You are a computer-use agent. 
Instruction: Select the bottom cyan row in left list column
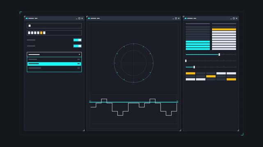click(198, 49)
